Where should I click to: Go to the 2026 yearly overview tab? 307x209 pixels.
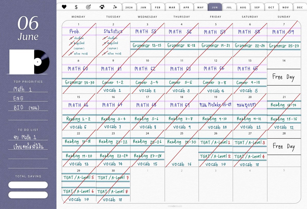pos(129,7)
